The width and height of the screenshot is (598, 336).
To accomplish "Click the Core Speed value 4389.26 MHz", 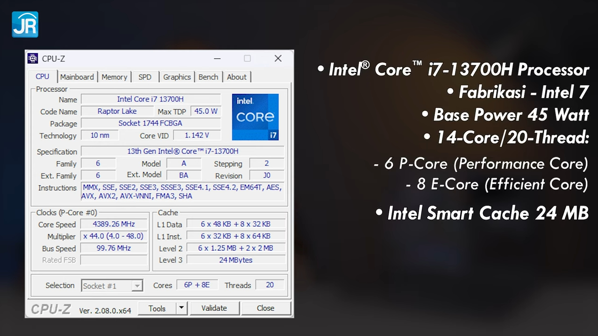I will point(114,224).
